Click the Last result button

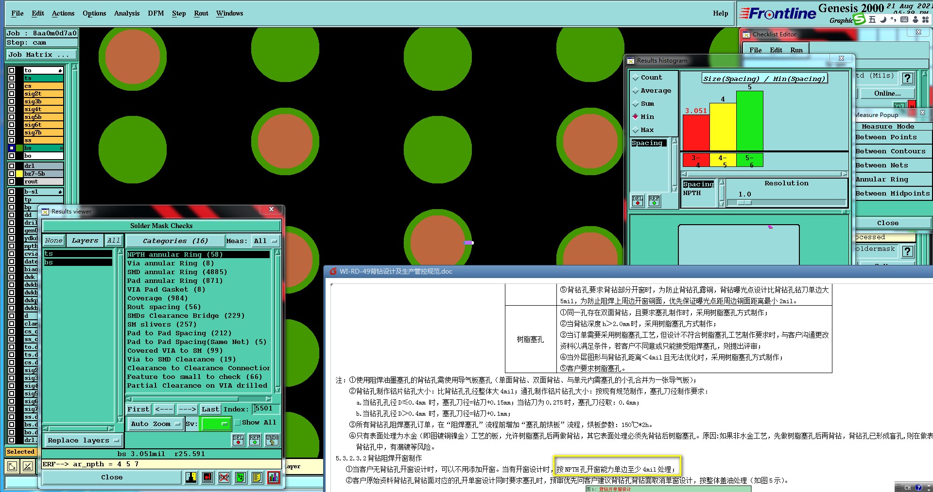coord(210,410)
